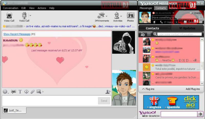
Task: Open the Activities chess piece icon
Action: (117, 15)
